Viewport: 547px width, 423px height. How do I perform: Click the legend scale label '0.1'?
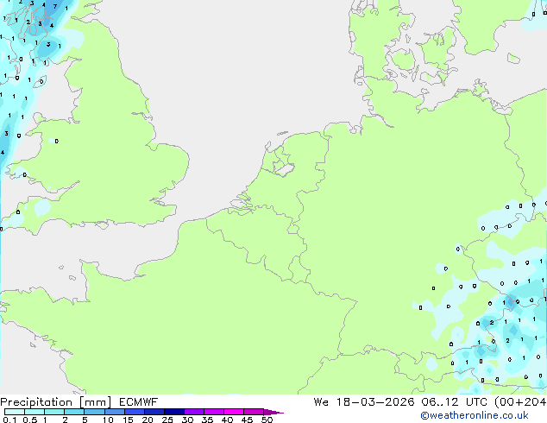[x=9, y=420]
